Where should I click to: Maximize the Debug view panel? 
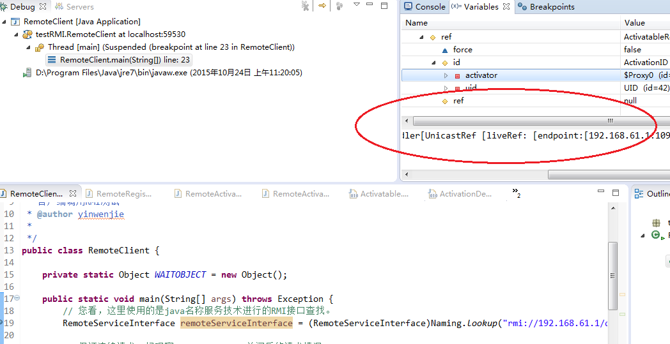384,6
